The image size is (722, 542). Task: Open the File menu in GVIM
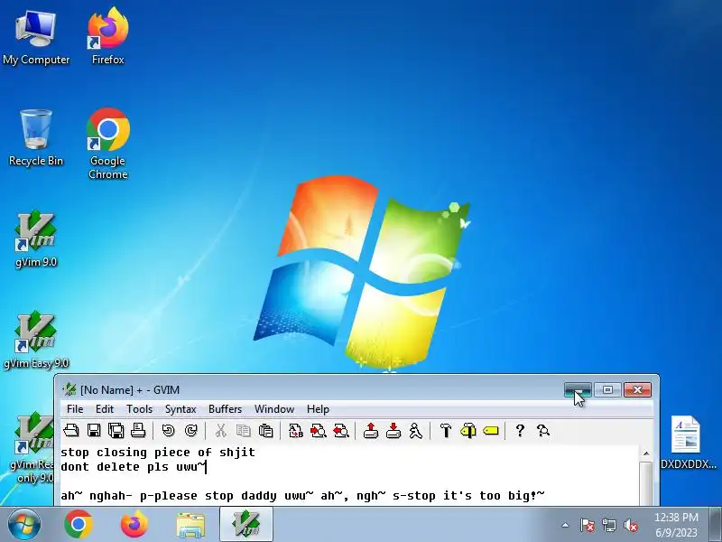75,409
